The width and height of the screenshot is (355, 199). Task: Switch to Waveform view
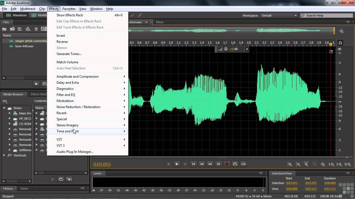(x=17, y=15)
